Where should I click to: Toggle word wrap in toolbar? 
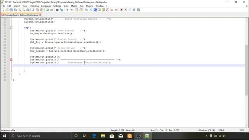[x=87, y=10]
